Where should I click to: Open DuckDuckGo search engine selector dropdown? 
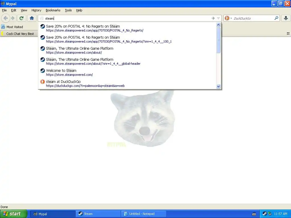[x=231, y=18]
